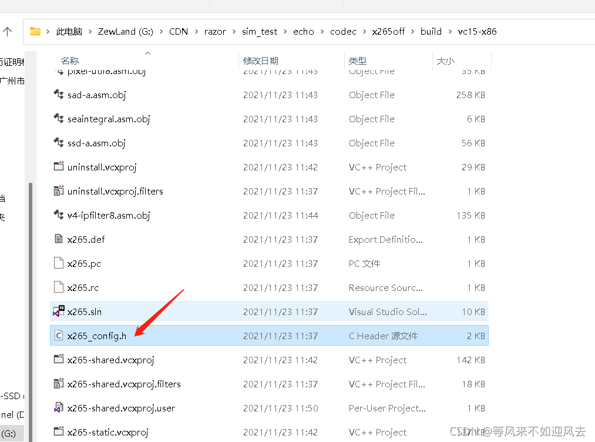
Task: Expand chevron after sim_test breadcrumb
Action: pos(285,32)
